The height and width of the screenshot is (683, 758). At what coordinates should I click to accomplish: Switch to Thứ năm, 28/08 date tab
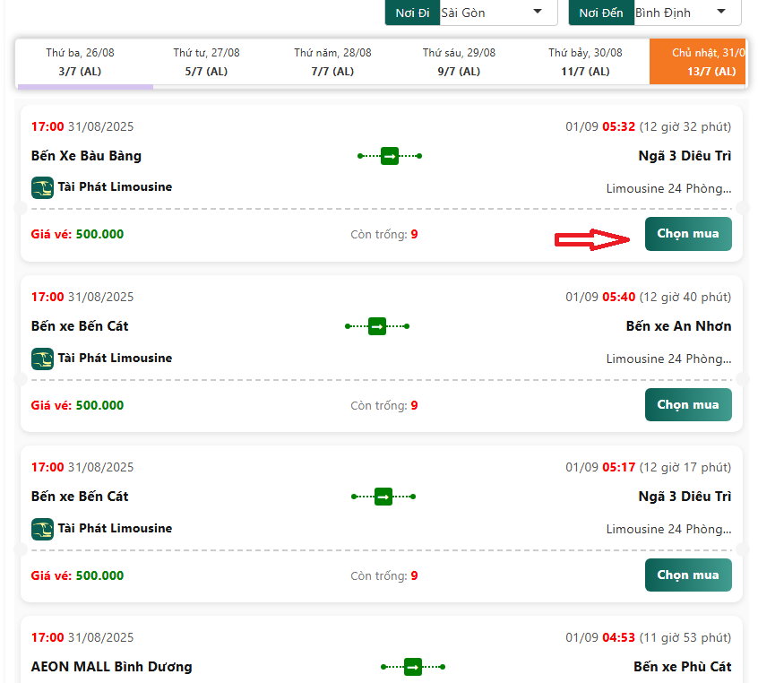[332, 62]
